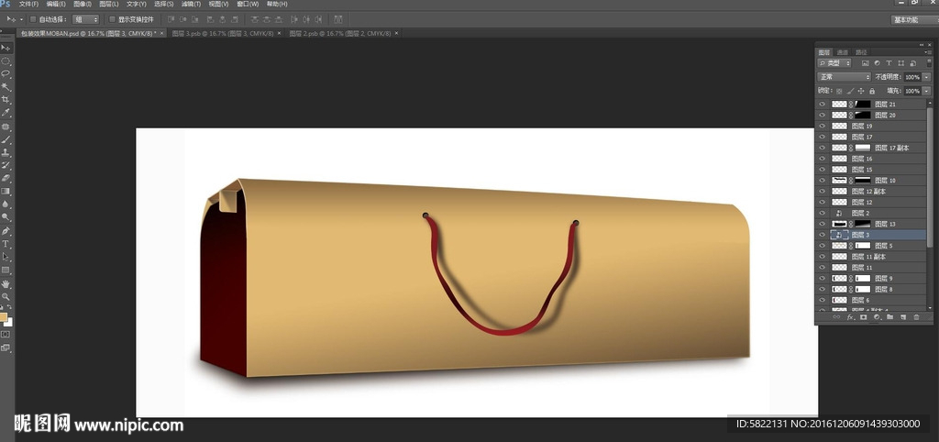The height and width of the screenshot is (442, 939).
Task: Click the foreground color swatch
Action: (x=4, y=317)
